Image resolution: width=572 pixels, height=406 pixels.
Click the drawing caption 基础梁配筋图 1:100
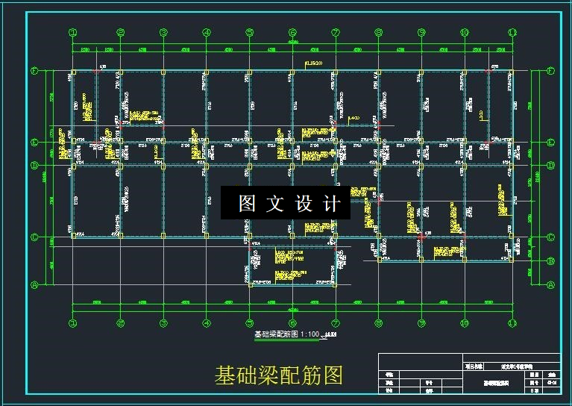(286, 334)
